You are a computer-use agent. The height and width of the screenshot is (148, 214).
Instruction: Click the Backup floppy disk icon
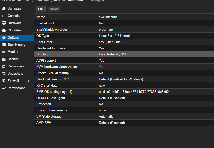4,59
